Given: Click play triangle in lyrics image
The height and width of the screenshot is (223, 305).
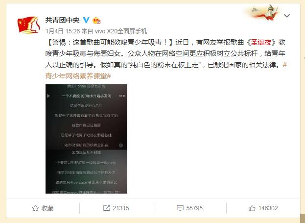Looking at the screenshot, I should (48, 96).
